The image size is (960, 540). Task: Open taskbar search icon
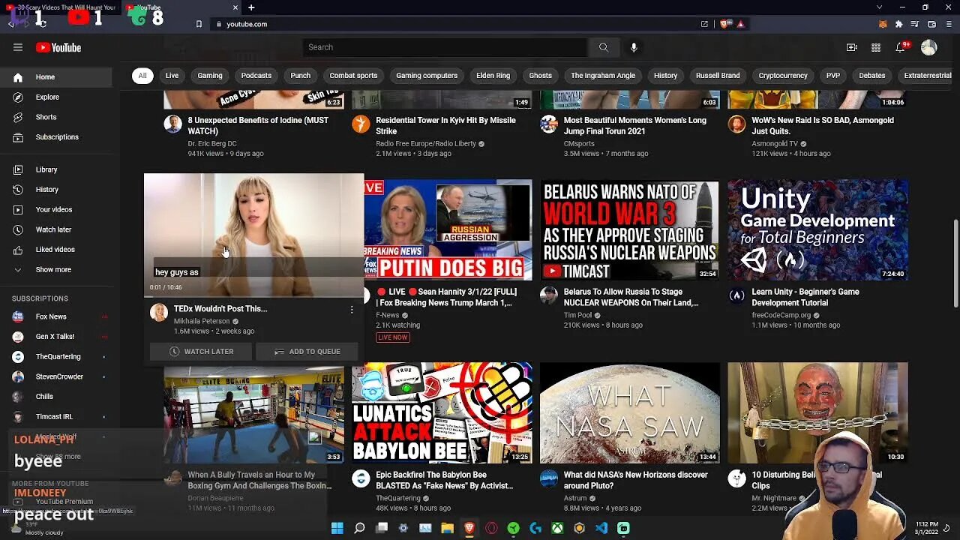(x=359, y=528)
